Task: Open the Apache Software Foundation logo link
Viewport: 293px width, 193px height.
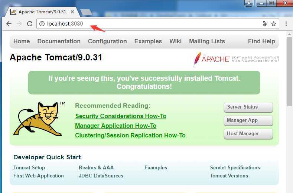Action: tap(236, 59)
